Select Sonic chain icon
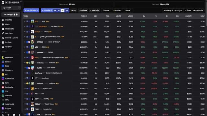This screenshot has height=116, width=207. point(3,83)
